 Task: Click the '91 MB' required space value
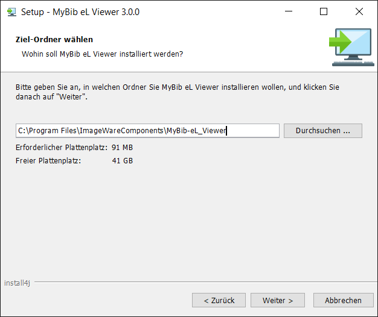point(122,147)
